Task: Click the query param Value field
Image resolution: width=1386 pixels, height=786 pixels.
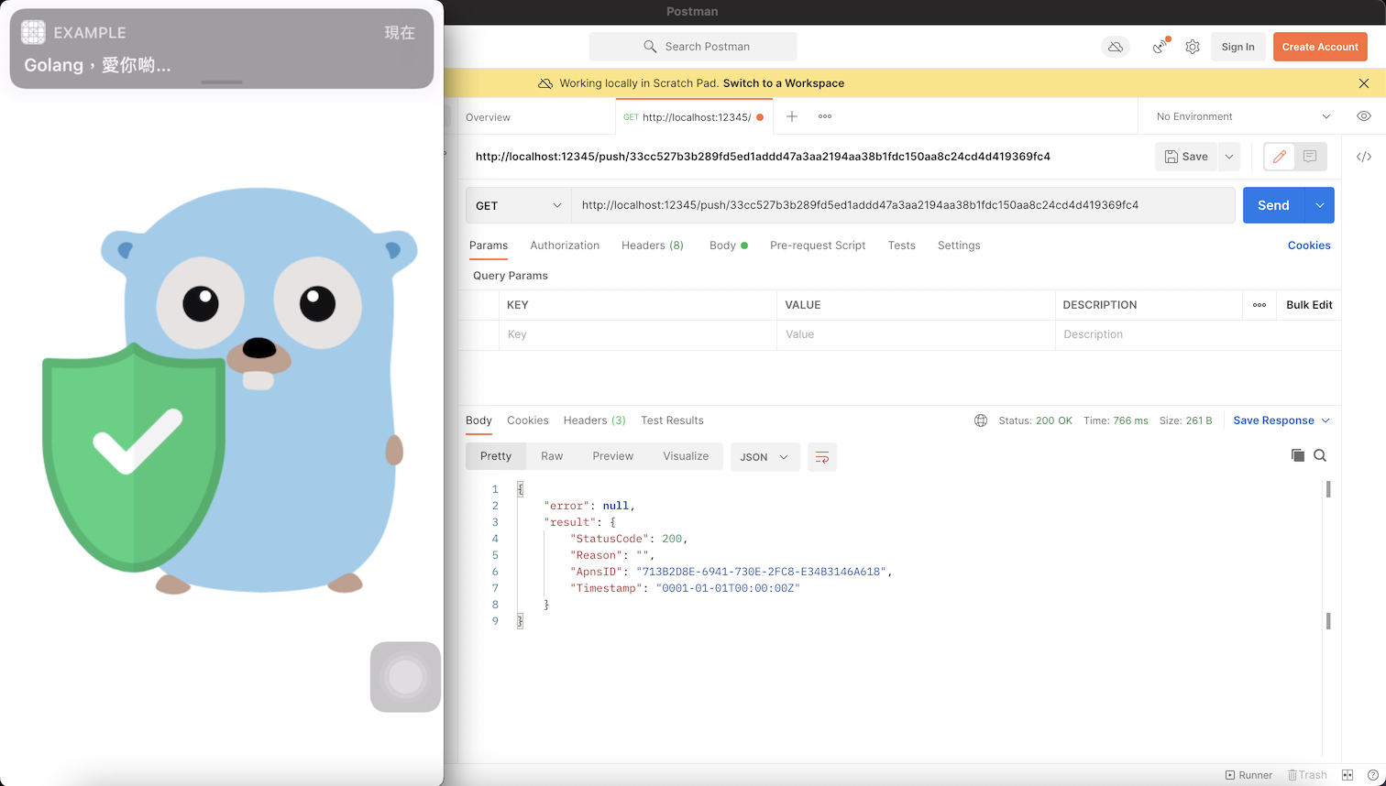Action: tap(916, 334)
